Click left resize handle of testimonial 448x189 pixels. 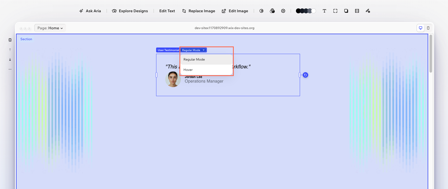pyautogui.click(x=156, y=75)
